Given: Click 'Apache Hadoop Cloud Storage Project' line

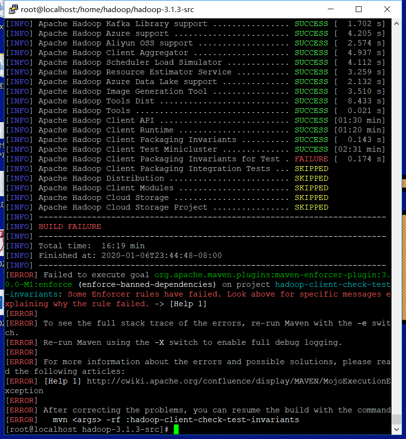Looking at the screenshot, I should click(167, 207).
